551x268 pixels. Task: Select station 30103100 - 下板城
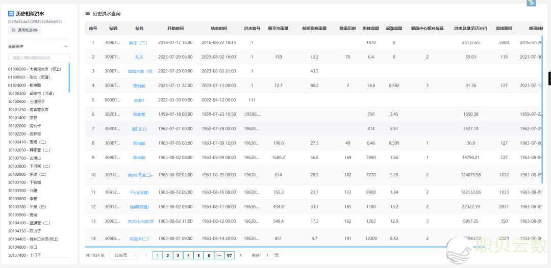tap(24, 182)
